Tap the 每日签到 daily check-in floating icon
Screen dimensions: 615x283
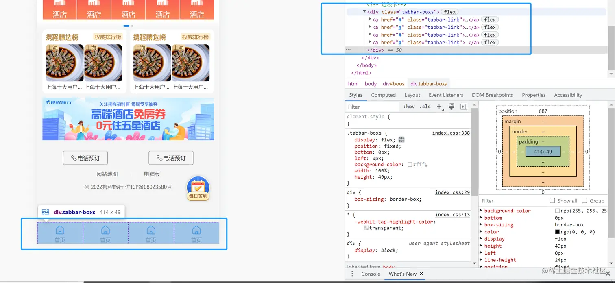pos(198,189)
